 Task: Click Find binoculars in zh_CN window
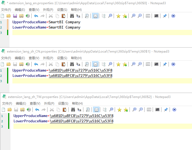click(72, 64)
